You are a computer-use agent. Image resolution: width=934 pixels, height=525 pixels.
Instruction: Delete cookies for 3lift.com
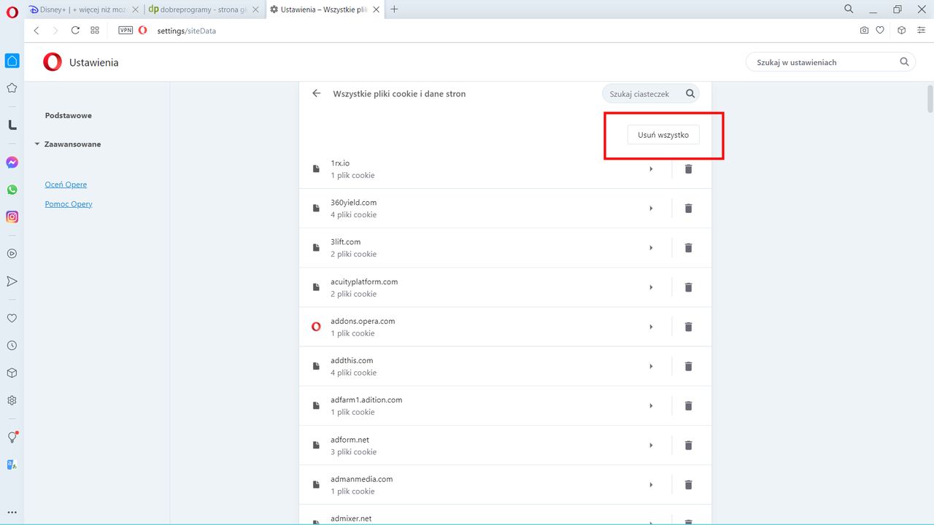688,248
